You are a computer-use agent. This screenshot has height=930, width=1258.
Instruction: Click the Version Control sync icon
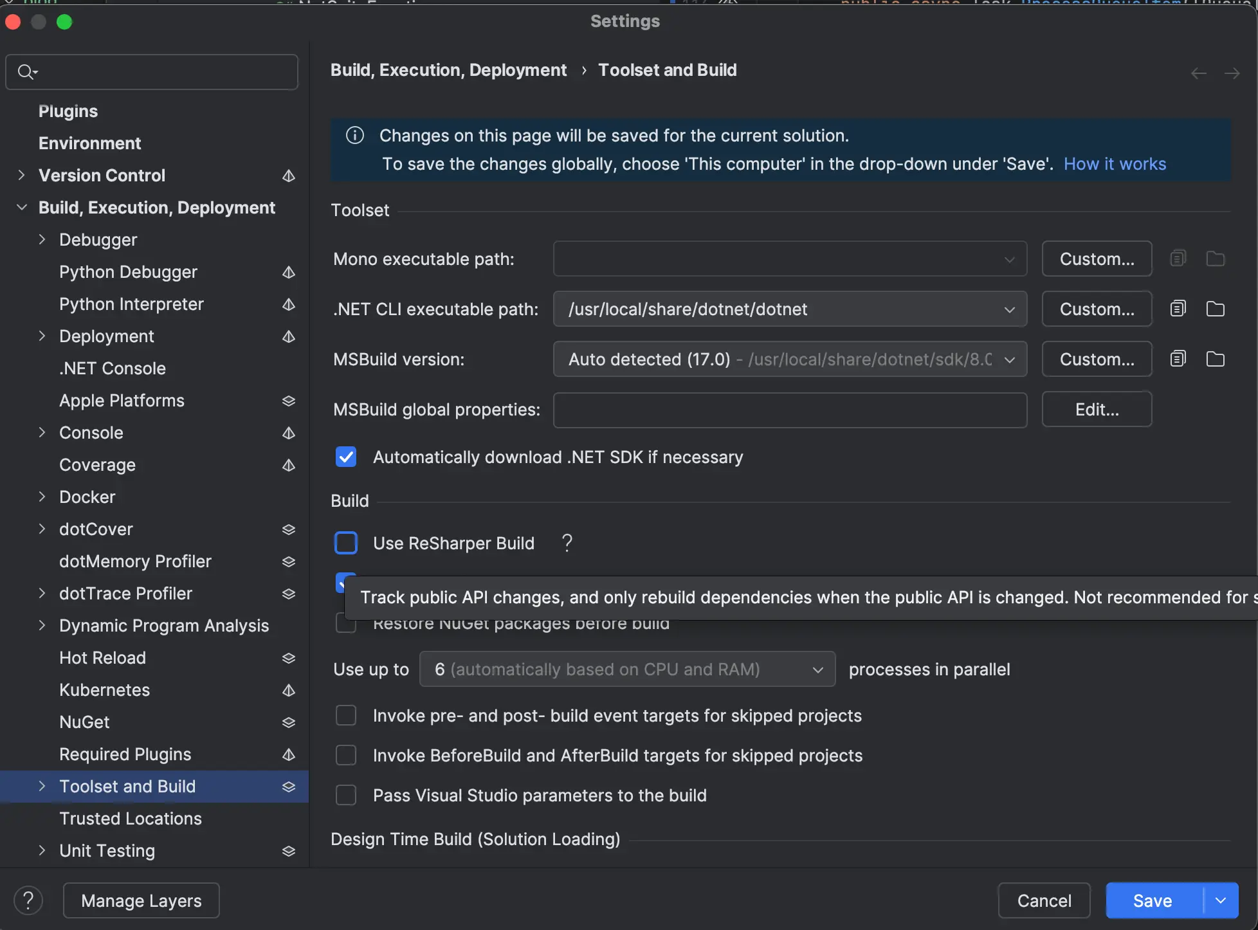pyautogui.click(x=287, y=176)
